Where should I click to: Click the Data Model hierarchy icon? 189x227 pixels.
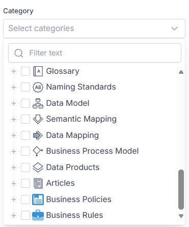click(38, 103)
